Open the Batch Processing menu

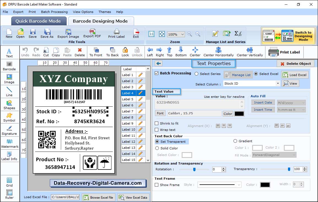click(54, 12)
